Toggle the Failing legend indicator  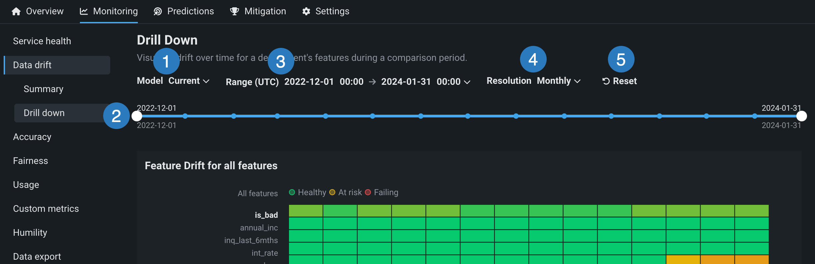(368, 193)
